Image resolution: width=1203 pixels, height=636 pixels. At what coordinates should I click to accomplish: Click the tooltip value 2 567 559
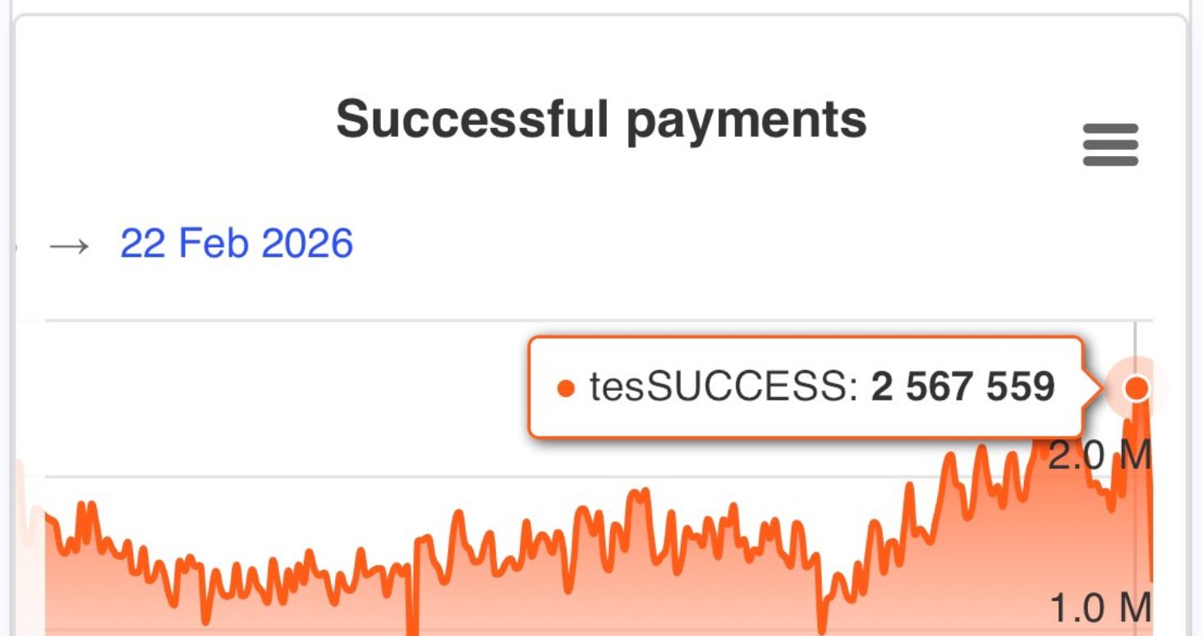pyautogui.click(x=962, y=387)
